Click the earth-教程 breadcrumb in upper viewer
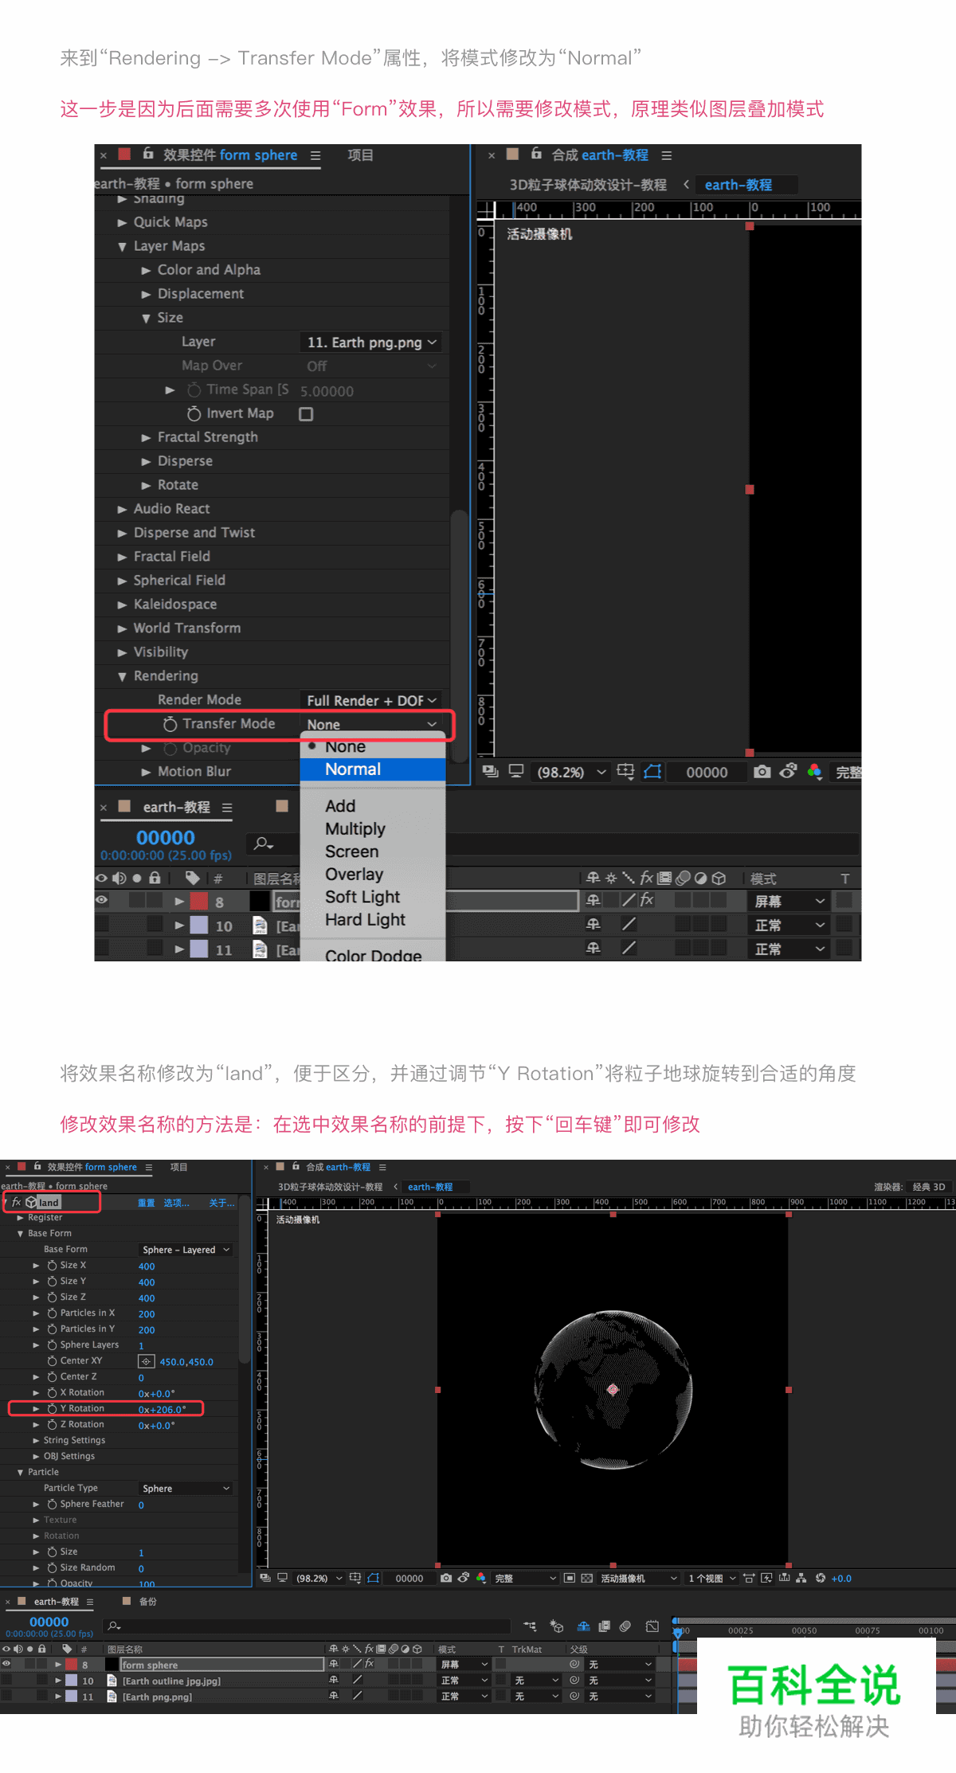This screenshot has width=956, height=1773. click(x=738, y=185)
